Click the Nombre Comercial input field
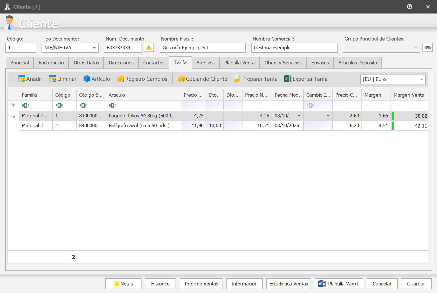The height and width of the screenshot is (293, 437). pos(294,48)
